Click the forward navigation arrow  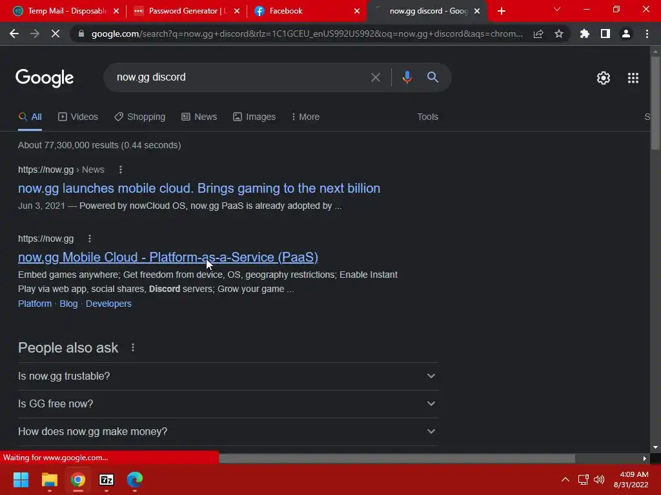[35, 34]
